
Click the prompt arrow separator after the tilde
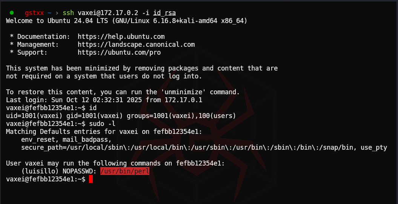pyautogui.click(x=57, y=13)
